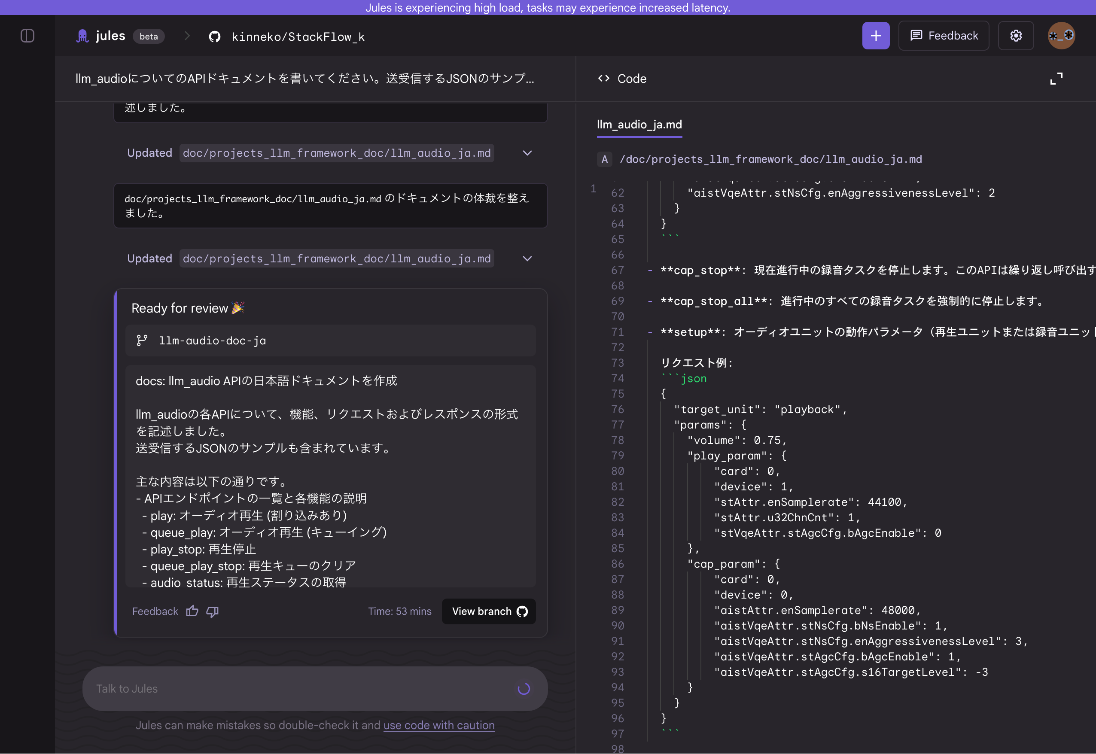Viewport: 1096px width, 754px height.
Task: Open the kinneko/StackFlow_k repository link
Action: (x=298, y=37)
